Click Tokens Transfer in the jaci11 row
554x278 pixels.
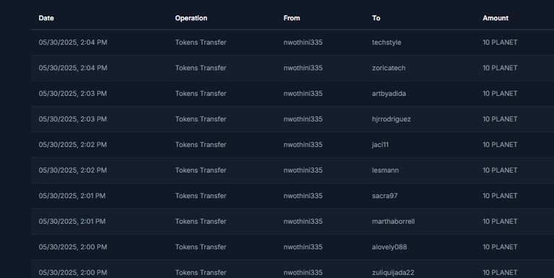[x=201, y=145]
